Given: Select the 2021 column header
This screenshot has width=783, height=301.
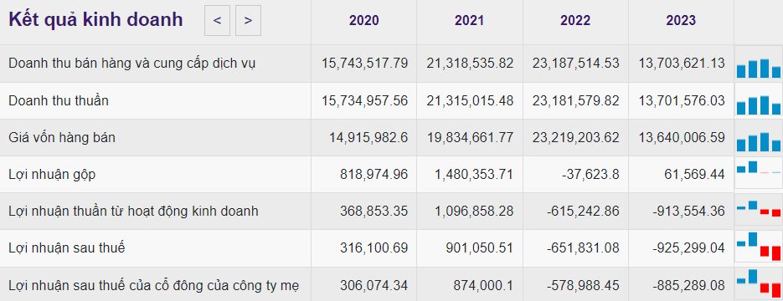Looking at the screenshot, I should (470, 20).
